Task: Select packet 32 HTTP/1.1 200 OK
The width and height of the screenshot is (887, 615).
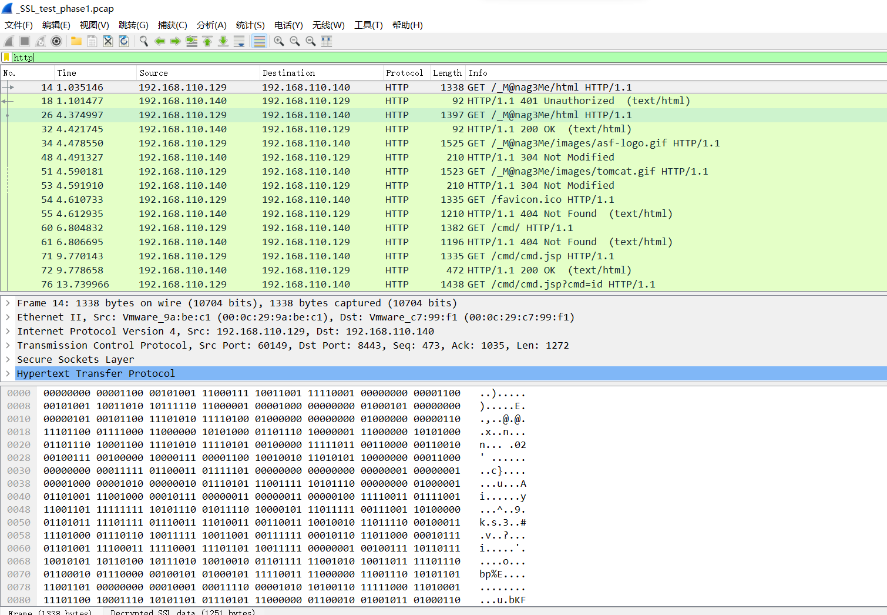Action: coord(444,129)
